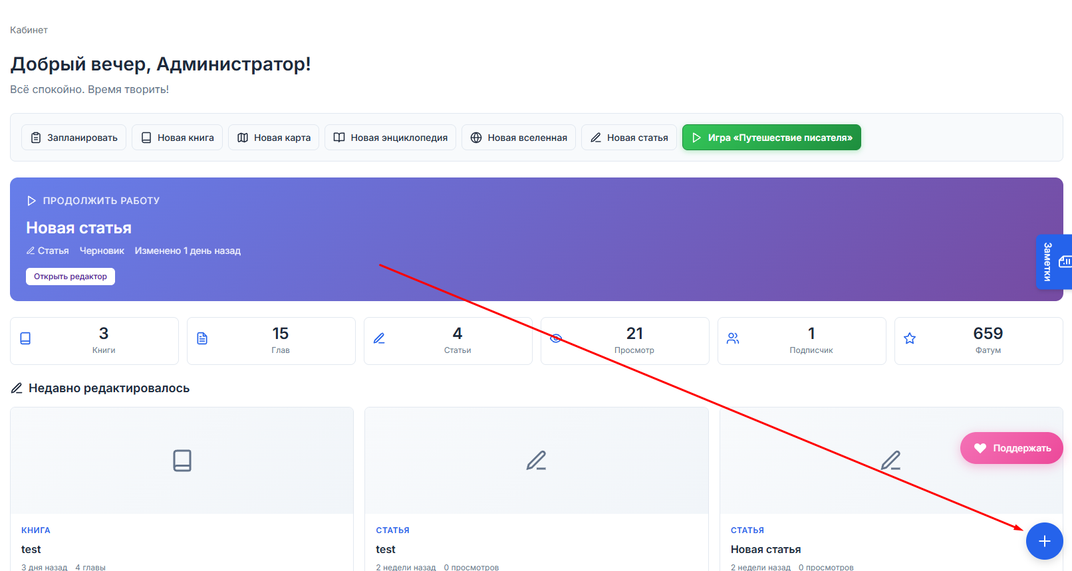Open the Новая статья card thumbnail
1072x571 pixels.
tap(891, 461)
